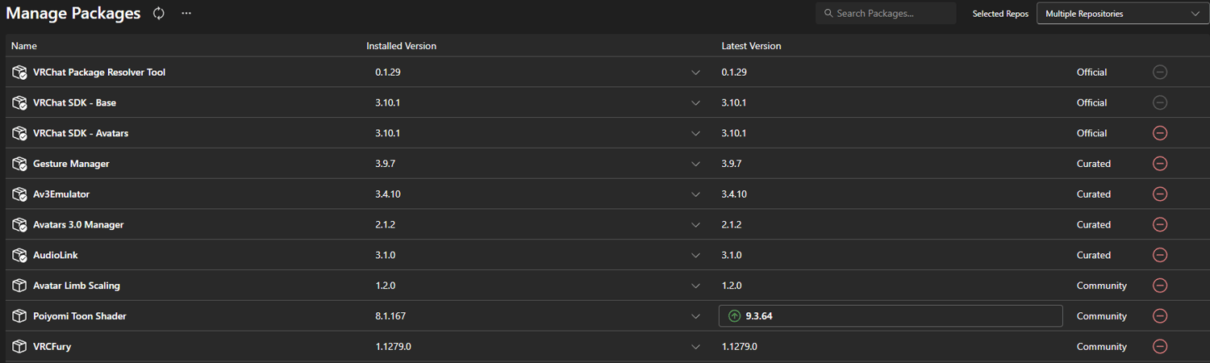Click the Poiyomi Toon Shader package icon
Image resolution: width=1210 pixels, height=363 pixels.
coord(19,316)
